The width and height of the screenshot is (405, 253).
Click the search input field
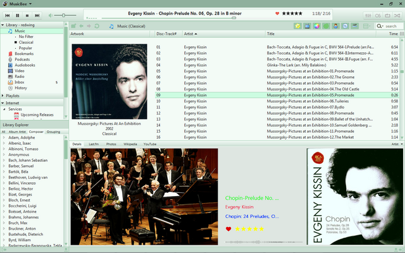pos(390,26)
